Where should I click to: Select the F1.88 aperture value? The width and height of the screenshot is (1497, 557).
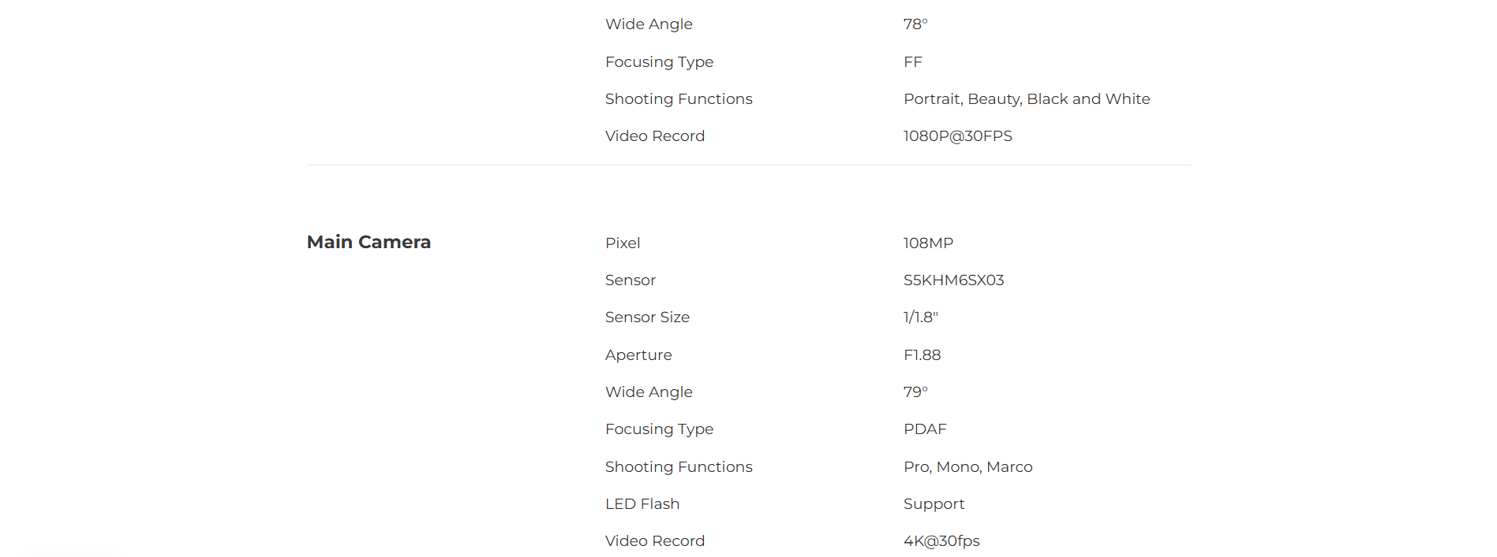coord(922,355)
